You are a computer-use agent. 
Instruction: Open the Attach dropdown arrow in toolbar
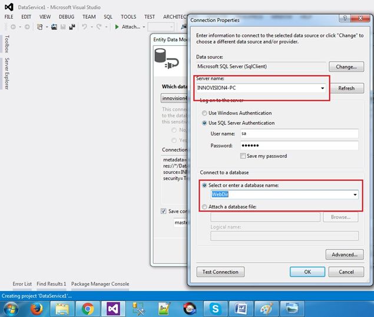144,27
